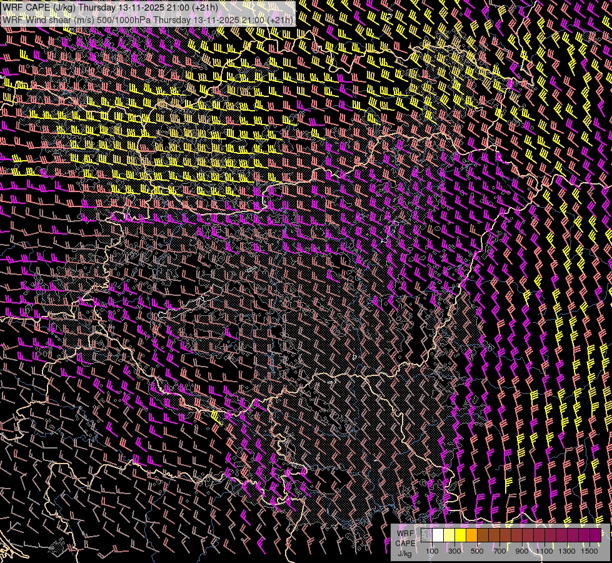Image resolution: width=612 pixels, height=563 pixels.
Task: Select the pale yellow legend swatch
Action: (x=449, y=535)
